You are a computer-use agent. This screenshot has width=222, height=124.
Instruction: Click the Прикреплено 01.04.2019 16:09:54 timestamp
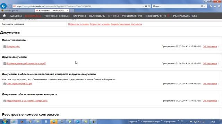(x=181, y=84)
